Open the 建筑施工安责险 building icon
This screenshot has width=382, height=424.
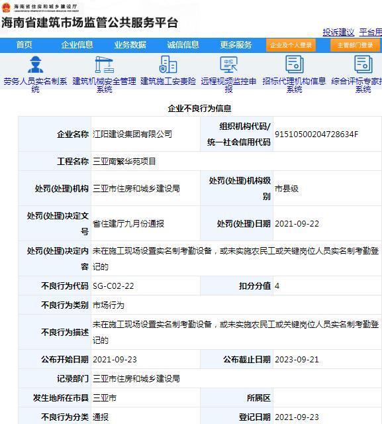(x=168, y=64)
